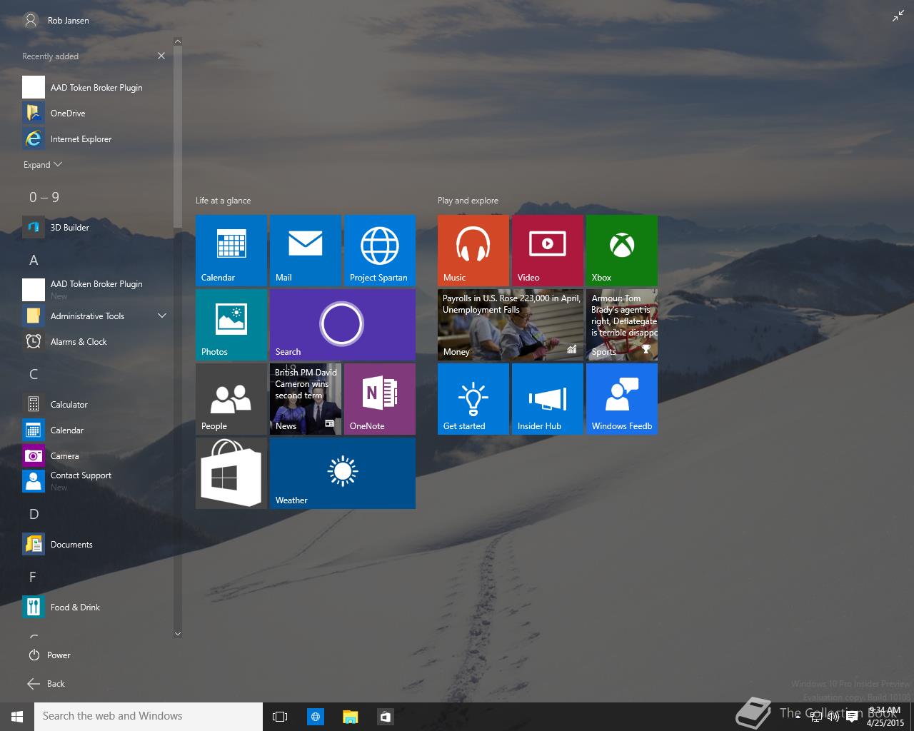914x731 pixels.
Task: Open Contact Support app
Action: (96, 481)
